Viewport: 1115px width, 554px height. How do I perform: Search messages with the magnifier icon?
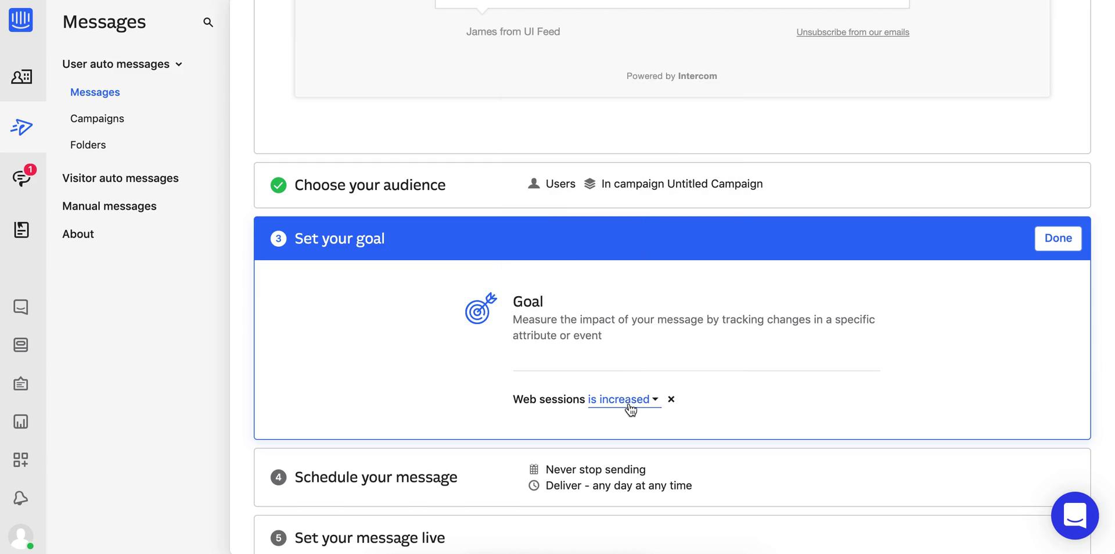coord(208,22)
